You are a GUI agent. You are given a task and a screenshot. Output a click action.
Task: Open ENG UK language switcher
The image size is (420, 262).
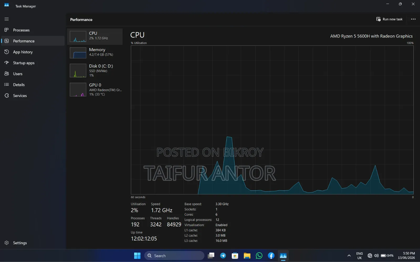[360, 256]
